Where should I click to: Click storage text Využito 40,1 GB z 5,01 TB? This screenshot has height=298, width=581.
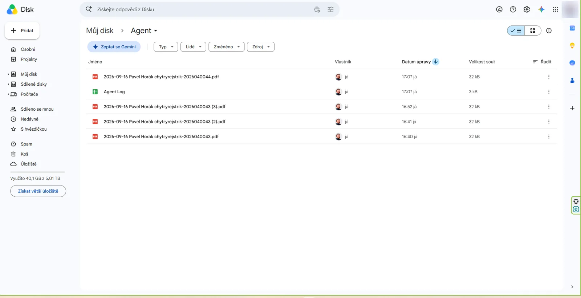coord(35,178)
